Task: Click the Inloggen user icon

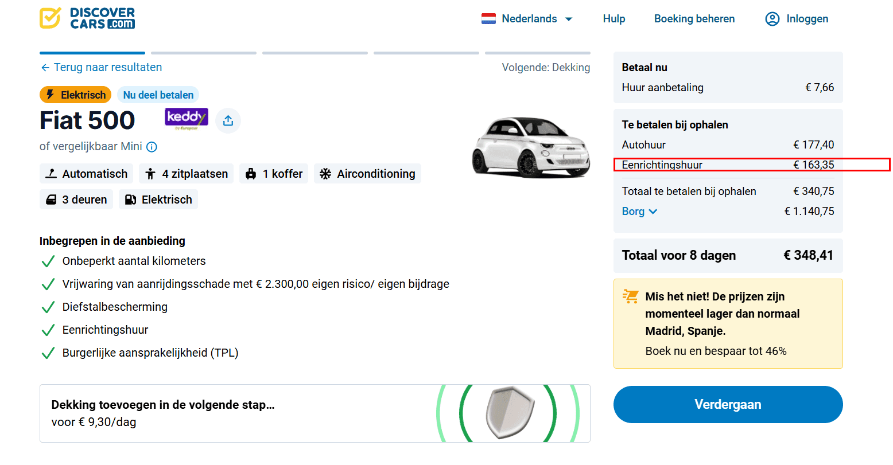Action: tap(772, 19)
